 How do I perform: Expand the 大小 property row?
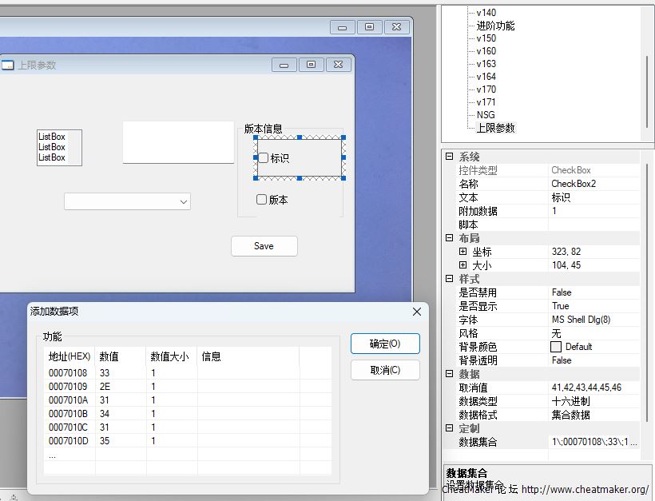coord(462,265)
